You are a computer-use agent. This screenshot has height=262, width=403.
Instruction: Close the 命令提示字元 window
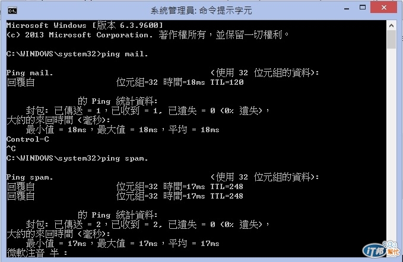[x=384, y=8]
